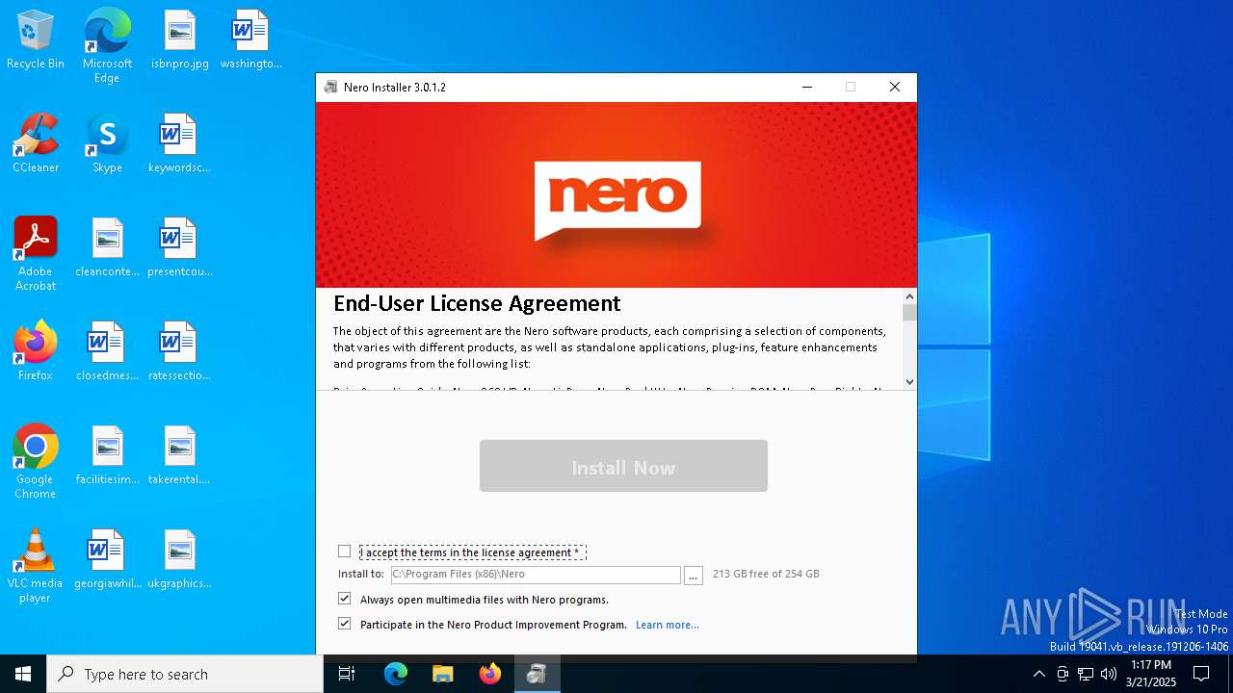Open Task View on the taskbar
The height and width of the screenshot is (693, 1233).
[x=347, y=674]
